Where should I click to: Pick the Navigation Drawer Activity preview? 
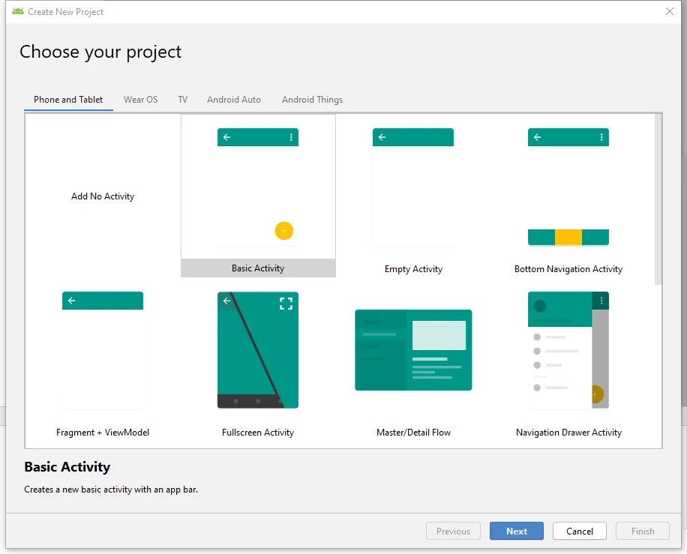568,350
